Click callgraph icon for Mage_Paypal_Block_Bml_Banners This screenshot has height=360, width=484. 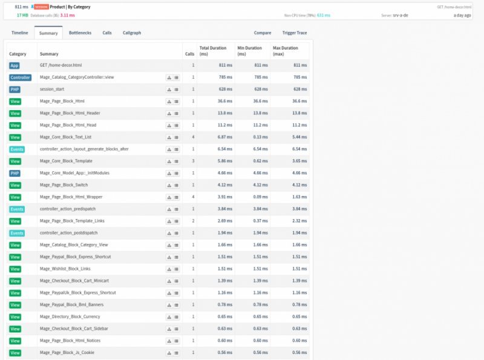(169, 304)
